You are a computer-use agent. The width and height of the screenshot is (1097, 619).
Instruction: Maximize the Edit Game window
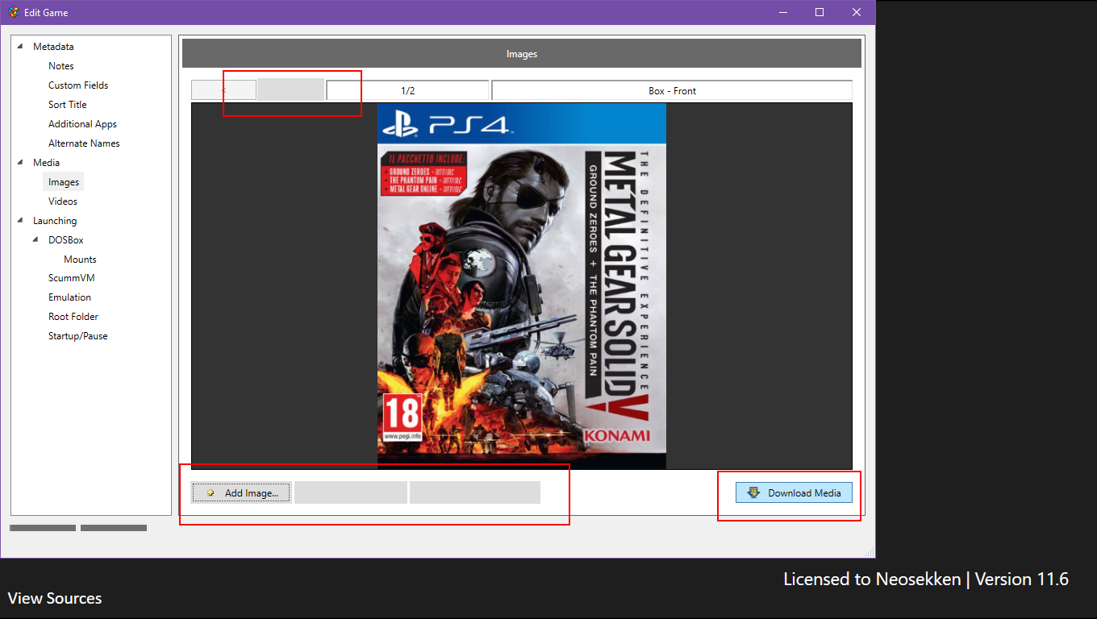point(820,12)
